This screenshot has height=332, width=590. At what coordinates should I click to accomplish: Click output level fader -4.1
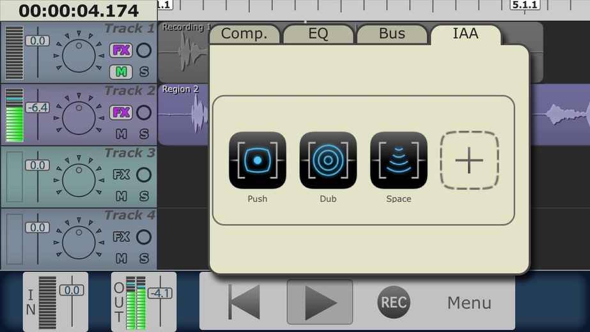click(160, 293)
